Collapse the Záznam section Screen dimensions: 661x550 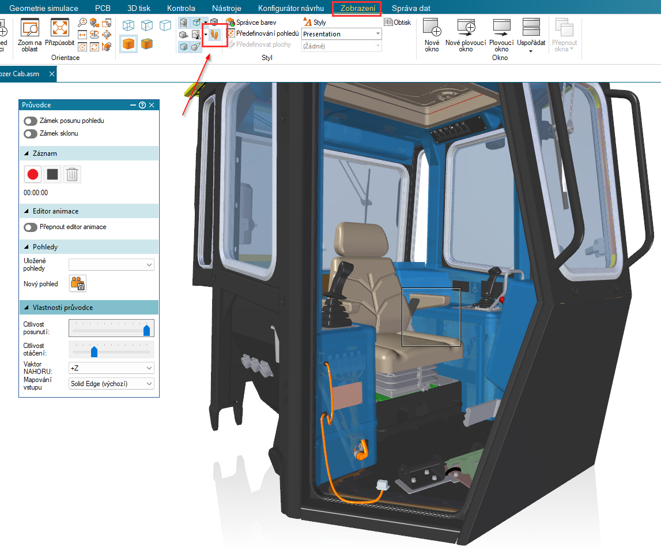tap(27, 154)
